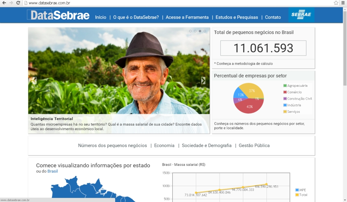Click the DataSebrae logo

[58, 15]
